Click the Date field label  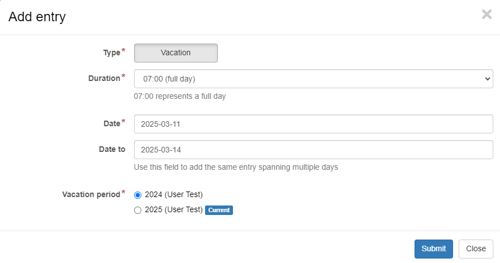tap(112, 124)
